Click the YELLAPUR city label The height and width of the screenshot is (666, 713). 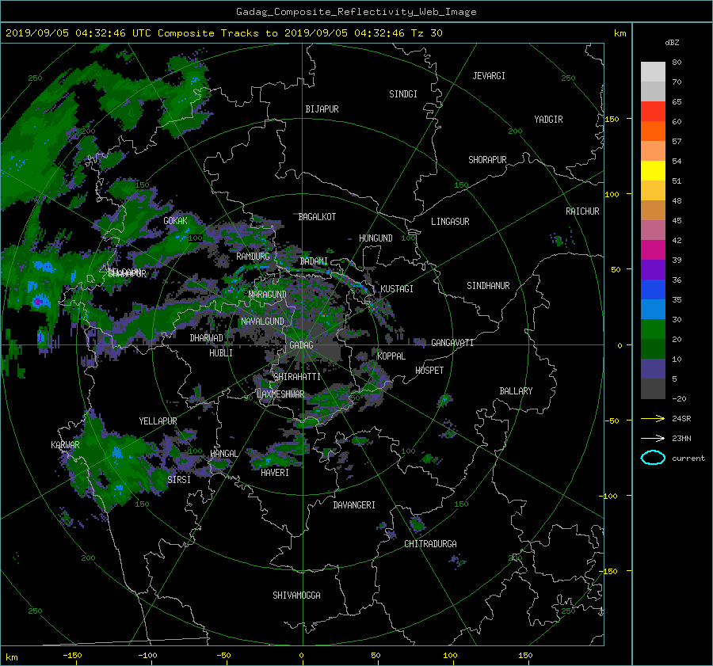(158, 421)
